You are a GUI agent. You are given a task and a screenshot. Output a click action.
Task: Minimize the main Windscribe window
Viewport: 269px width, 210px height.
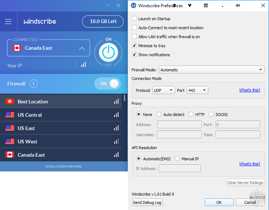tap(108, 5)
